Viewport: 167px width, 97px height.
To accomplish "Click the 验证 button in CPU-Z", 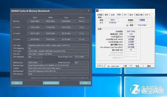I will [x=138, y=66].
